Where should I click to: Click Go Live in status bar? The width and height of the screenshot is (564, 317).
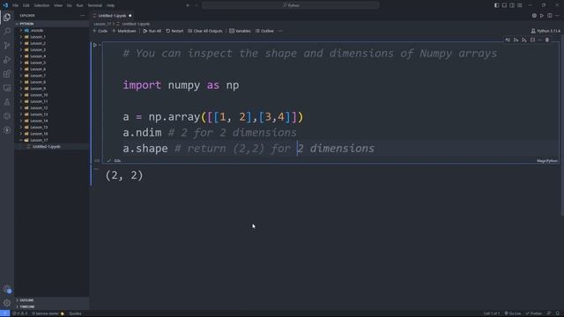(513, 313)
